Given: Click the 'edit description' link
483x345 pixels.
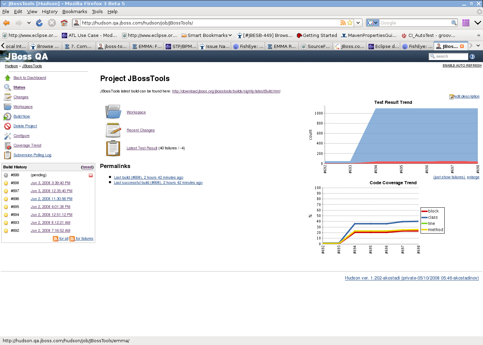Looking at the screenshot, I should pyautogui.click(x=467, y=97).
